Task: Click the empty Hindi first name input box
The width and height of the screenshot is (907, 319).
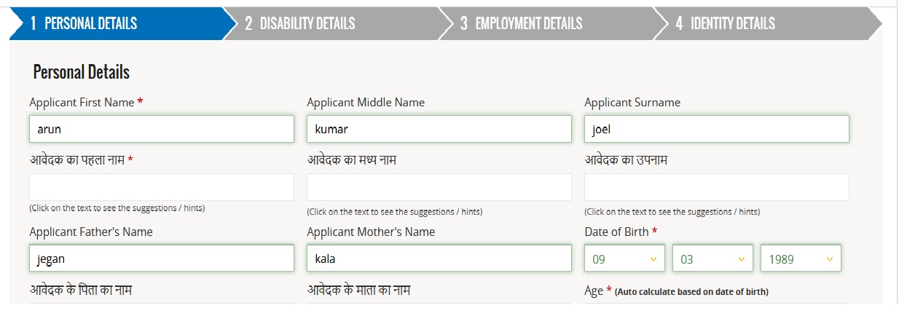Action: pos(162,187)
